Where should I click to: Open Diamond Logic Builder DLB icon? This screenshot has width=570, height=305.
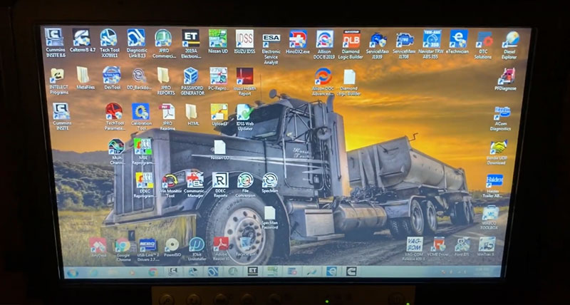351,38
